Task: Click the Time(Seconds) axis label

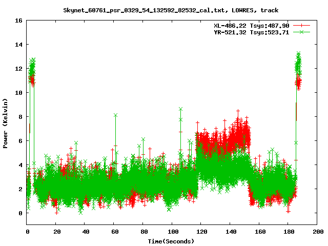Action: click(171, 241)
